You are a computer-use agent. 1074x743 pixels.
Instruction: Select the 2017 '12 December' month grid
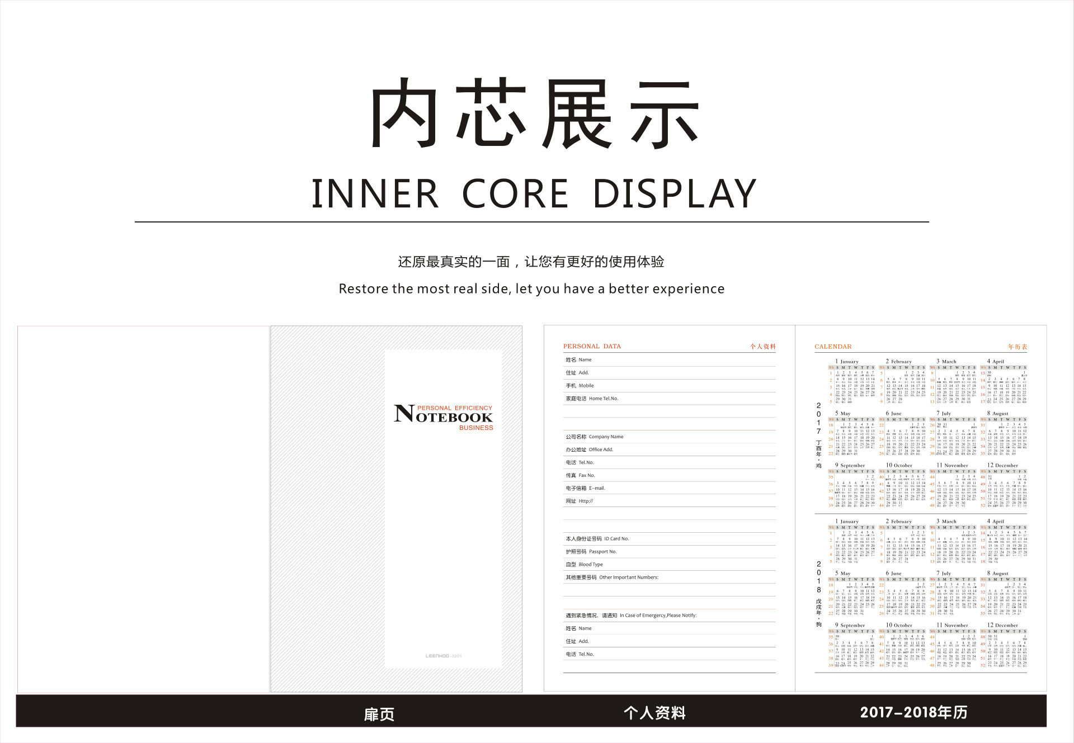(x=1004, y=485)
